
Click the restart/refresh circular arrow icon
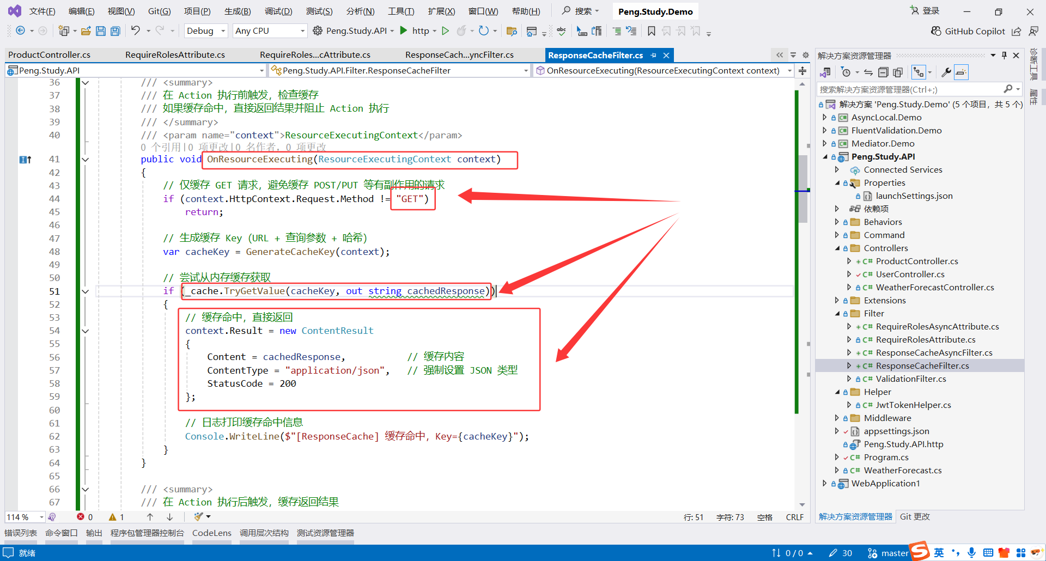[483, 31]
